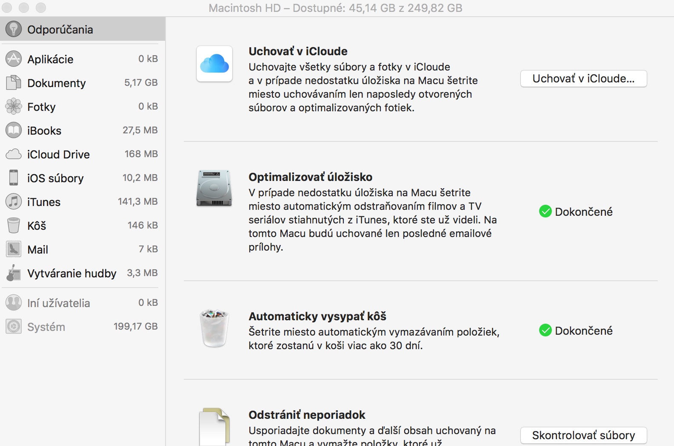Click the Odstrániť neporiadok heading

click(x=307, y=415)
